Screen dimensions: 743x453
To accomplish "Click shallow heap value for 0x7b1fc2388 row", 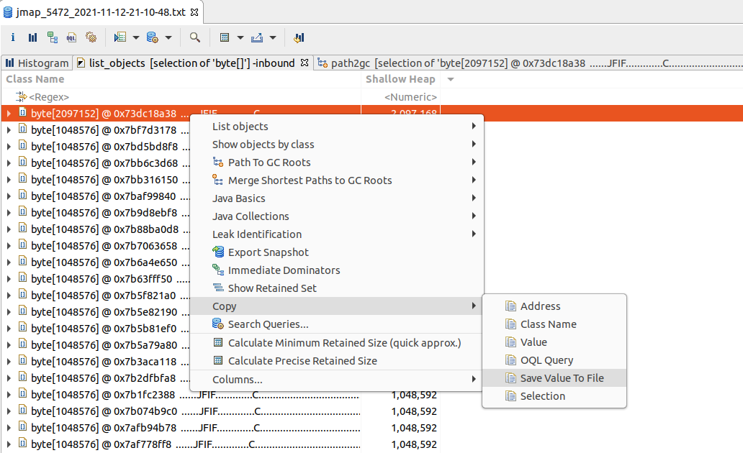I will [x=414, y=395].
